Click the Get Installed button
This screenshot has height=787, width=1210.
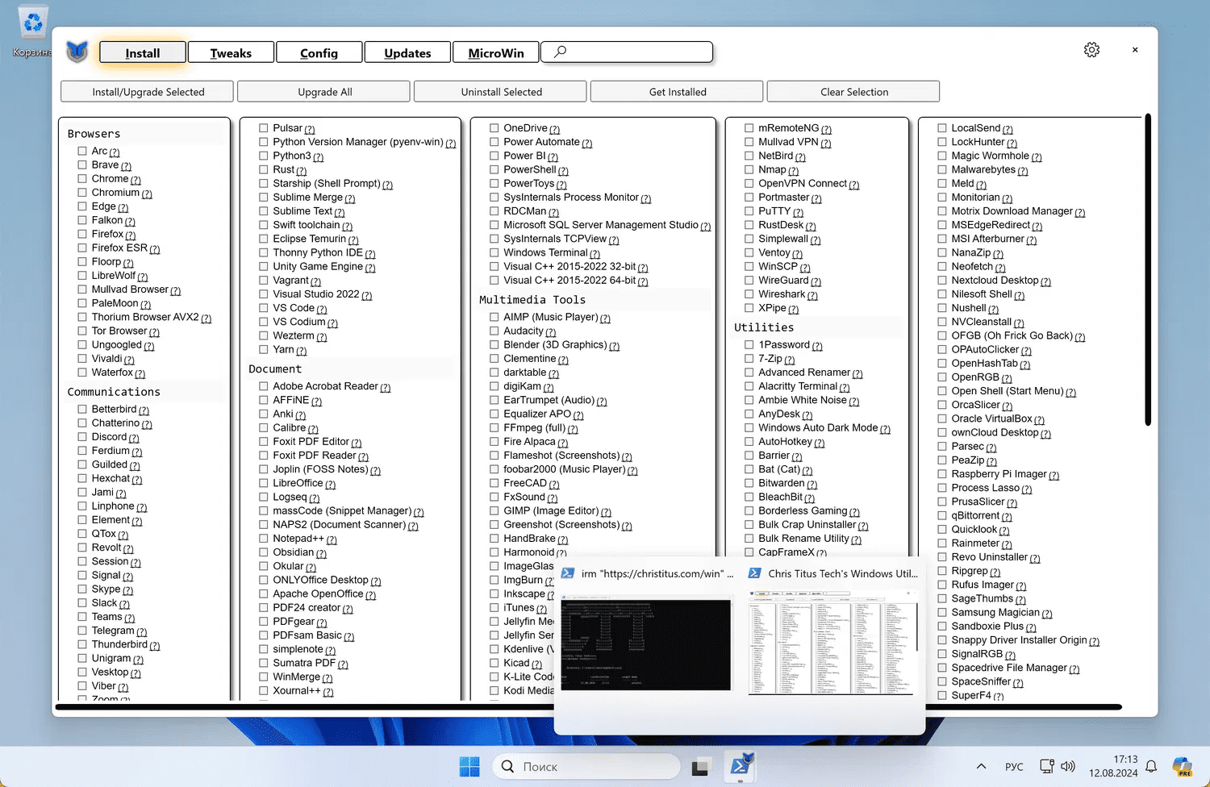click(x=678, y=92)
